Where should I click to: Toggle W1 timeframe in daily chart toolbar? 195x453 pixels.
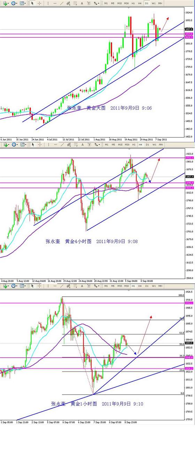click(x=154, y=3)
